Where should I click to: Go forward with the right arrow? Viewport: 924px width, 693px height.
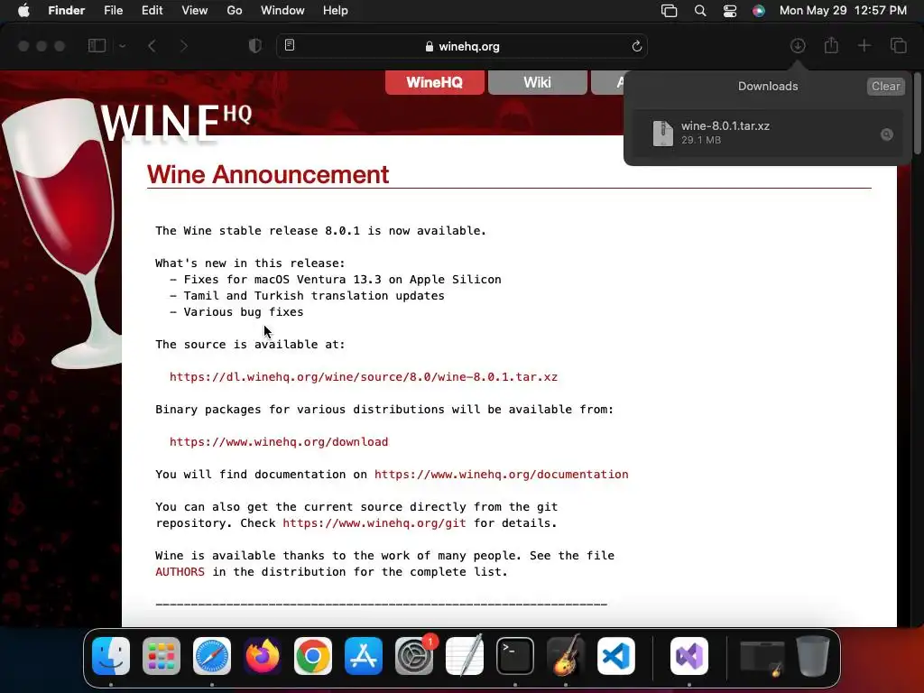click(x=184, y=46)
